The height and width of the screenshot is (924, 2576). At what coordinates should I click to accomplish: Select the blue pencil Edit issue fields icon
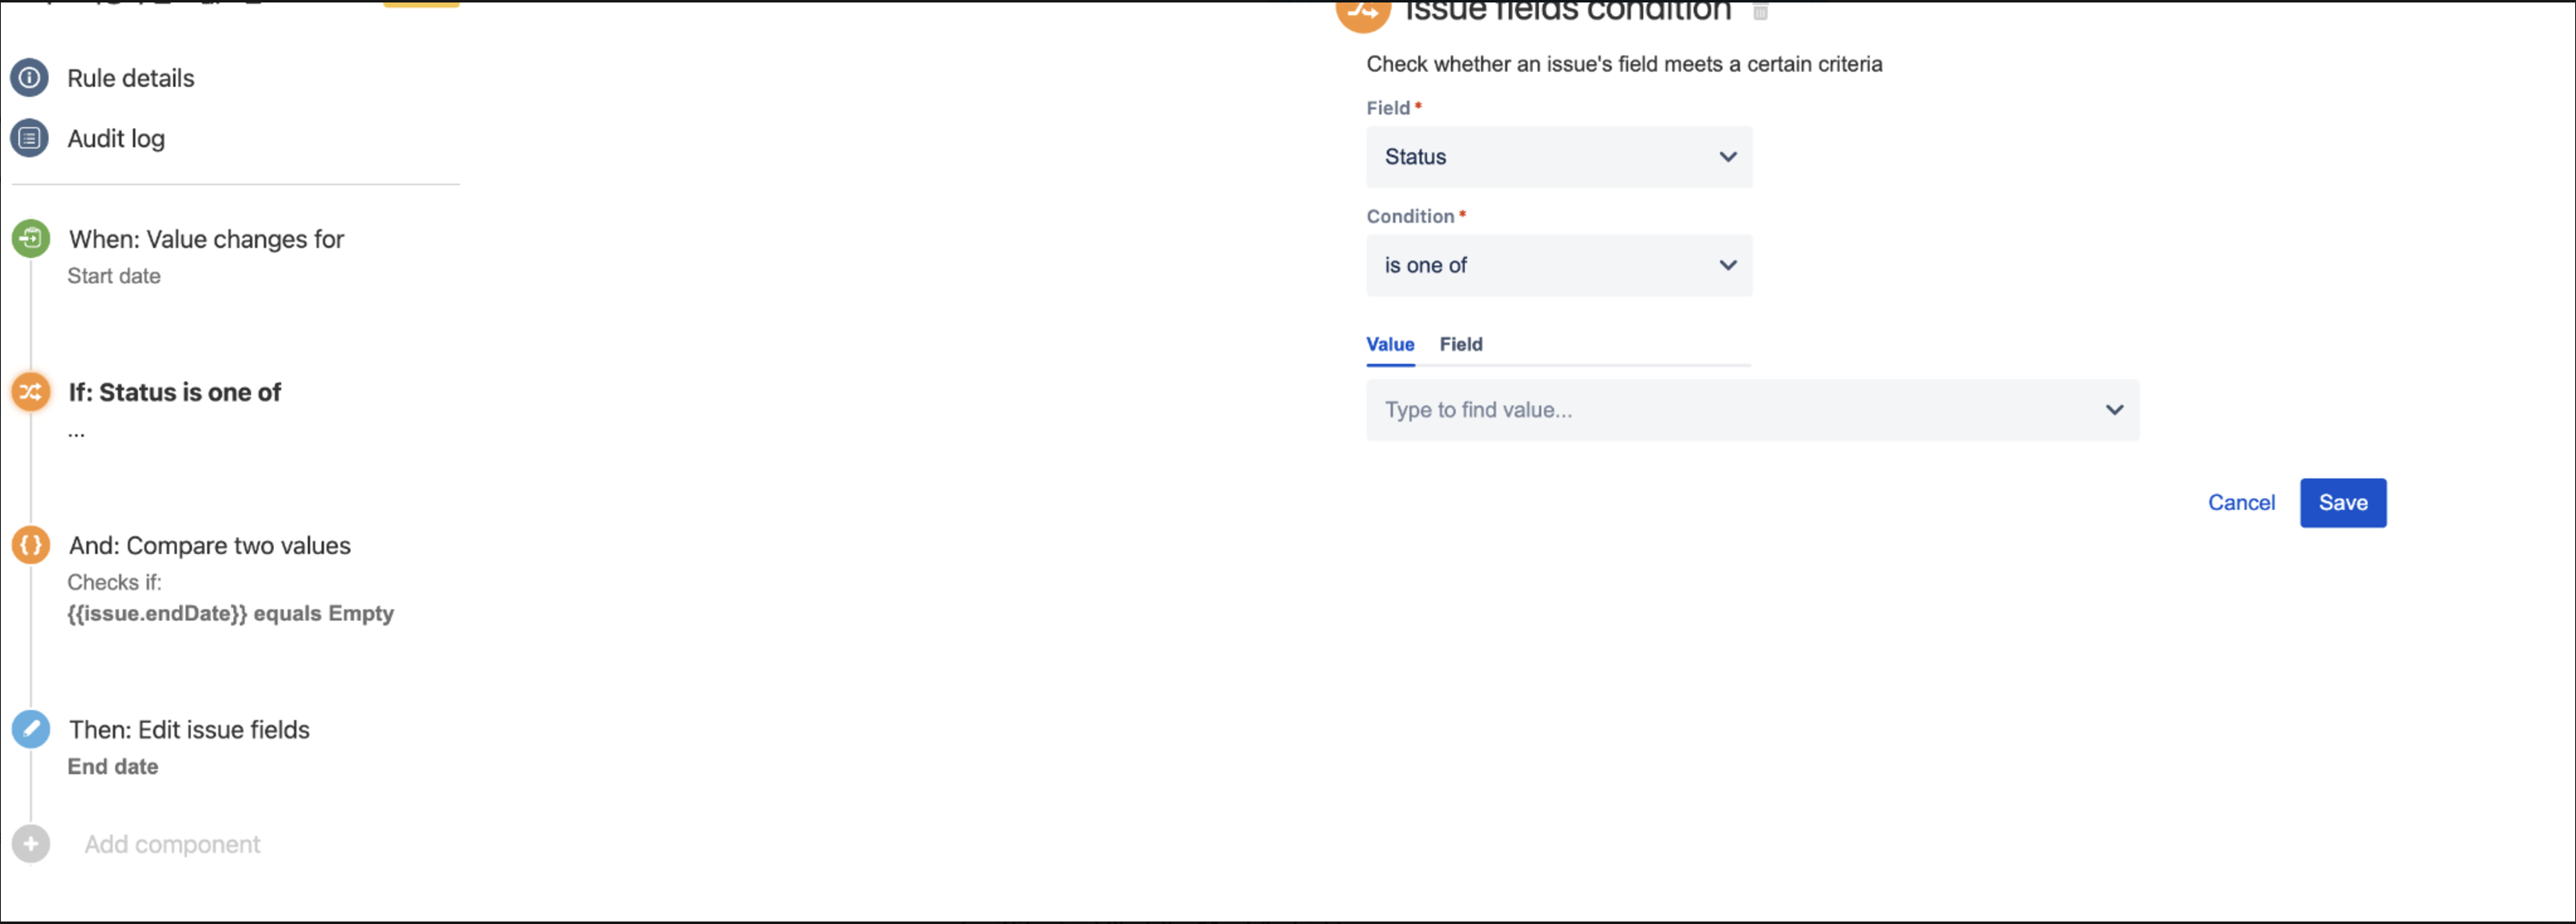[31, 729]
